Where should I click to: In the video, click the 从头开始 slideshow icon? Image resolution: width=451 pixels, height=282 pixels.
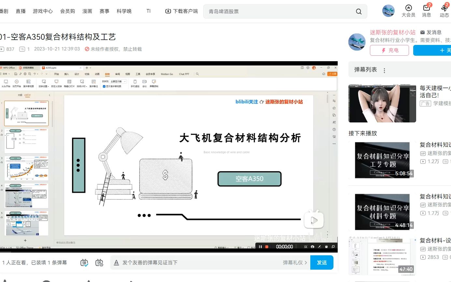pos(6,83)
